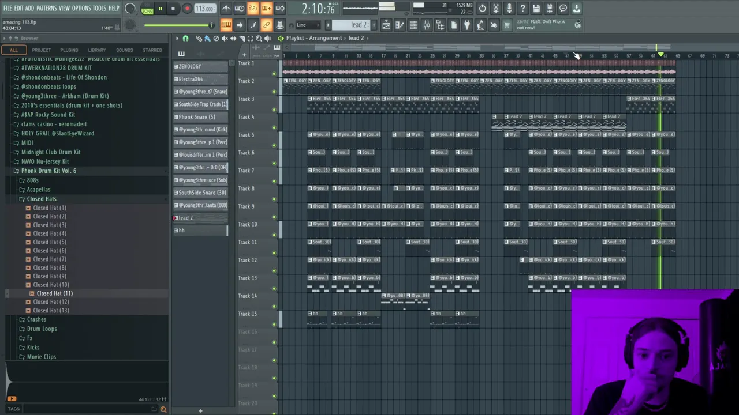
Task: Expand the Crashes folder
Action: point(36,319)
